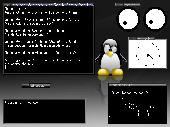Click the xclock window title

144,39
